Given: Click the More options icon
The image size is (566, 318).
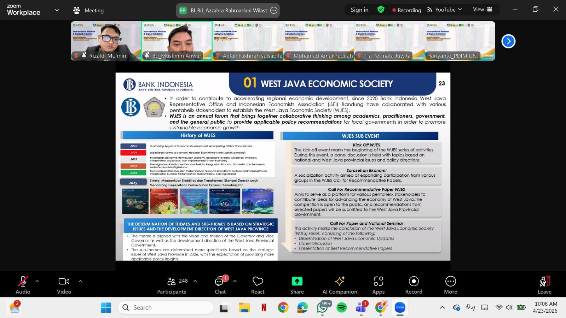Looking at the screenshot, I should (450, 285).
